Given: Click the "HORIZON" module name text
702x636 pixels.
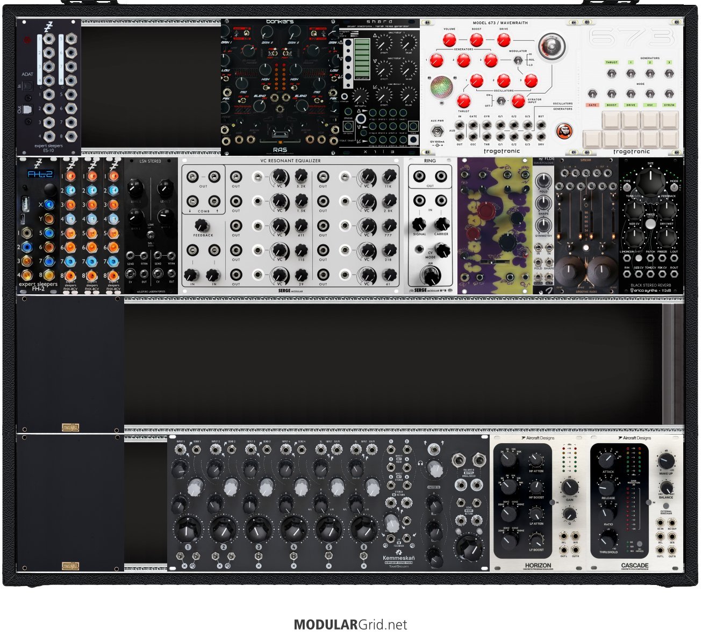Looking at the screenshot, I should point(538,566).
